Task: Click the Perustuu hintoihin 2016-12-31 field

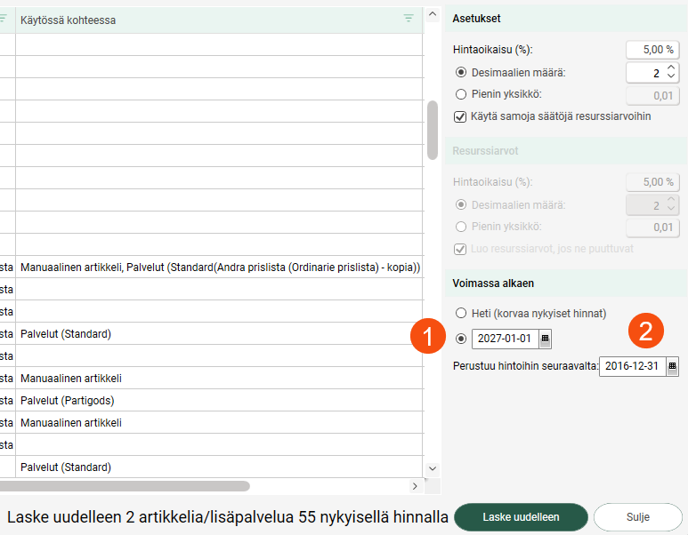Action: coord(632,366)
